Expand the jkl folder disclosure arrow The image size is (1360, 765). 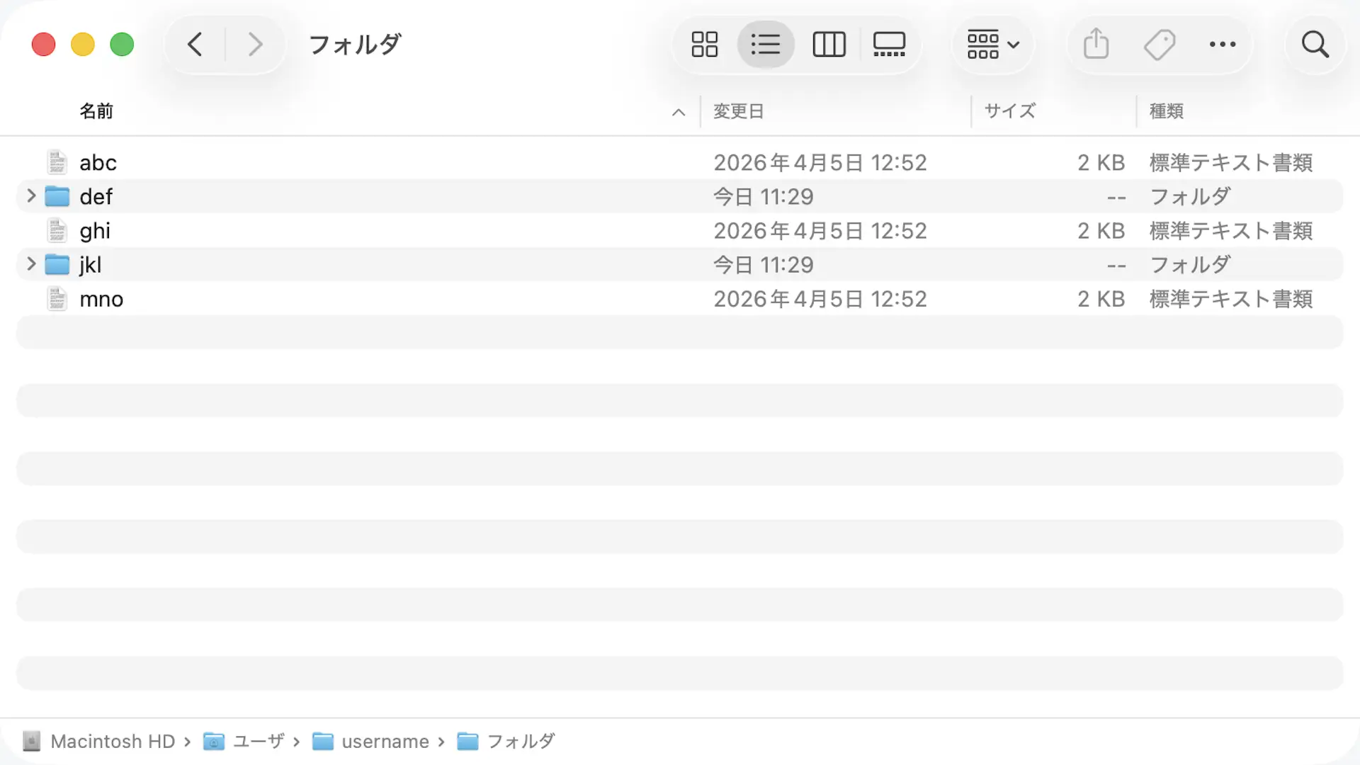pyautogui.click(x=31, y=264)
